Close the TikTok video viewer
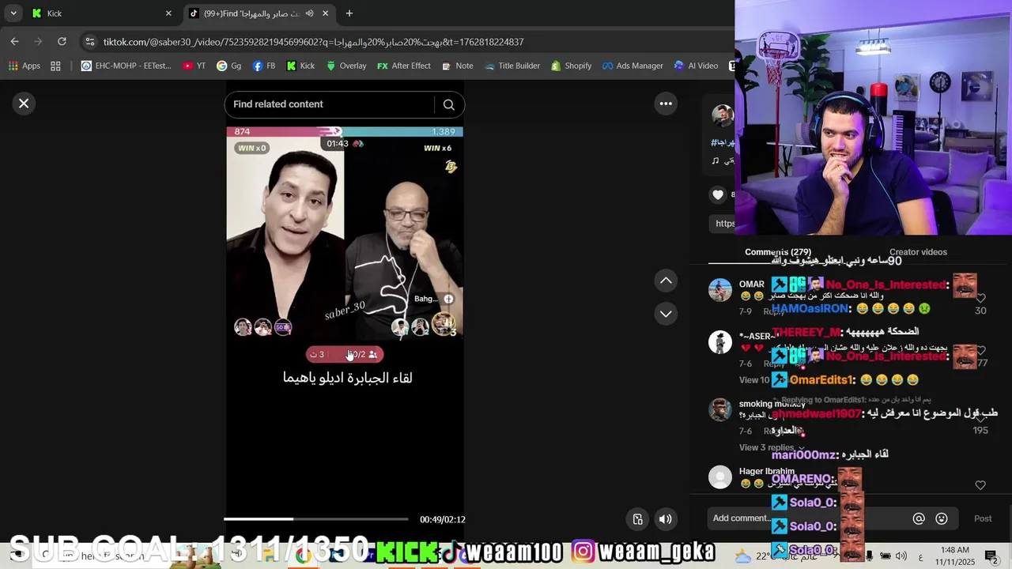Viewport: 1012px width, 569px height. coord(24,104)
